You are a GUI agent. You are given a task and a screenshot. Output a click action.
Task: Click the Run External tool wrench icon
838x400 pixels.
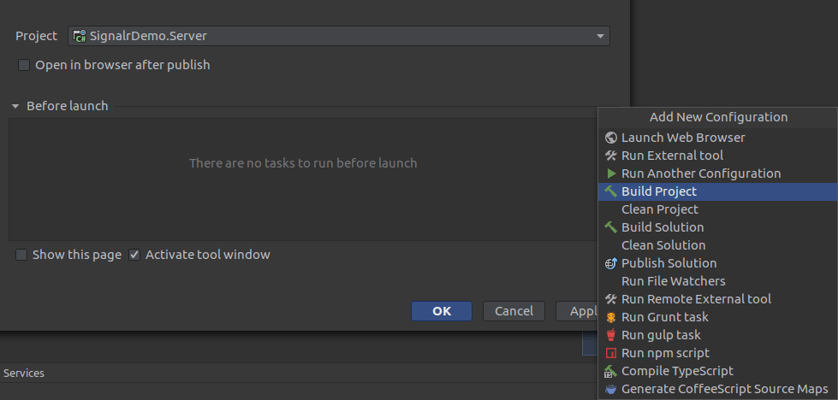(x=610, y=156)
